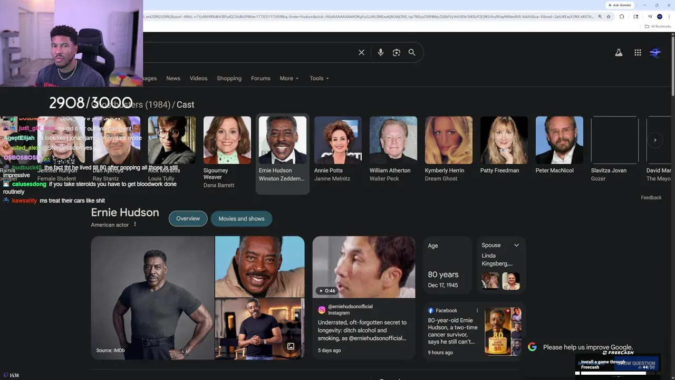Open the three-dot menu beside American actor
This screenshot has width=675, height=380.
point(135,224)
